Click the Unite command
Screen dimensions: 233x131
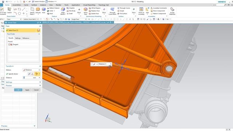point(50,11)
